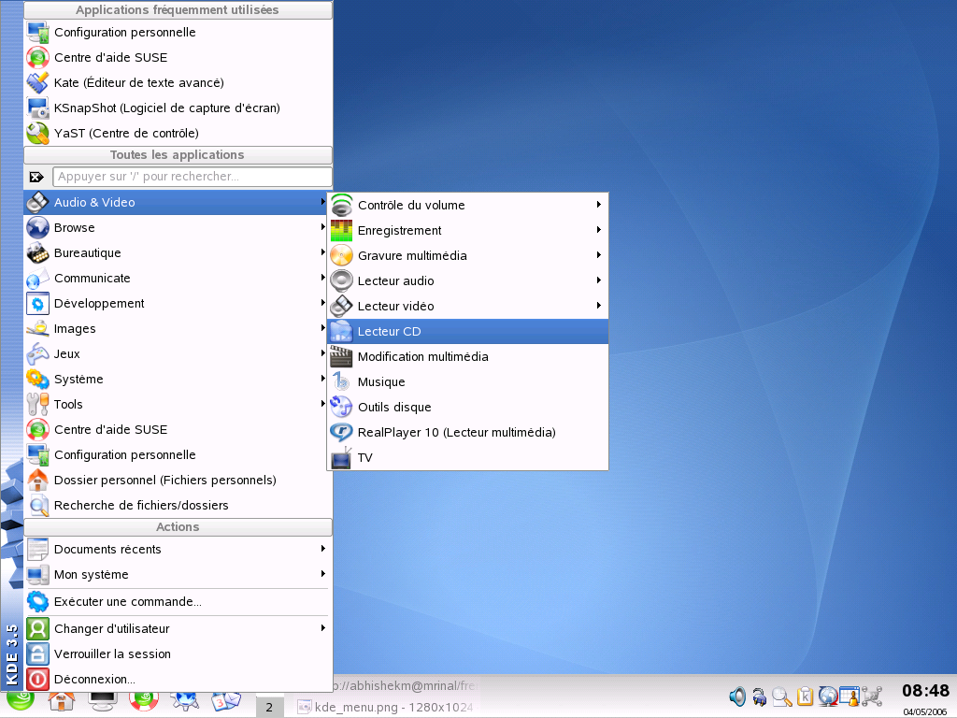Launch KSnapShot screen capture tool
Image resolution: width=957 pixels, height=718 pixels.
178,108
